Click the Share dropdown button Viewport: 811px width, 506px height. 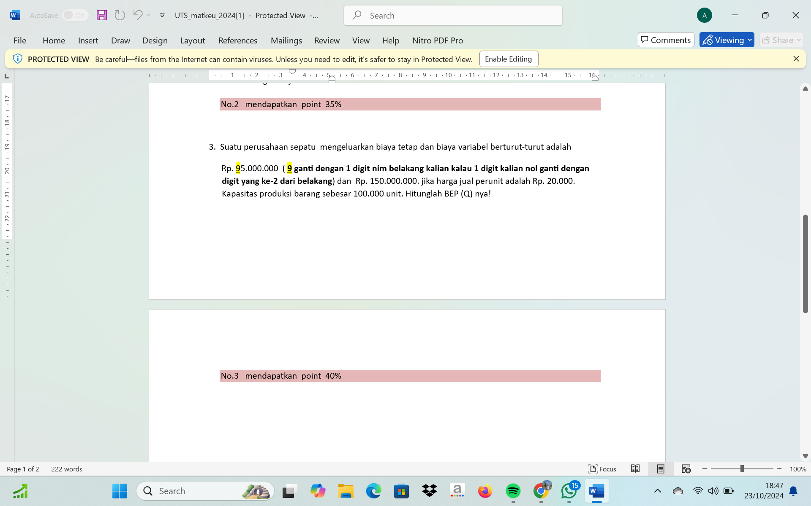[x=781, y=40]
